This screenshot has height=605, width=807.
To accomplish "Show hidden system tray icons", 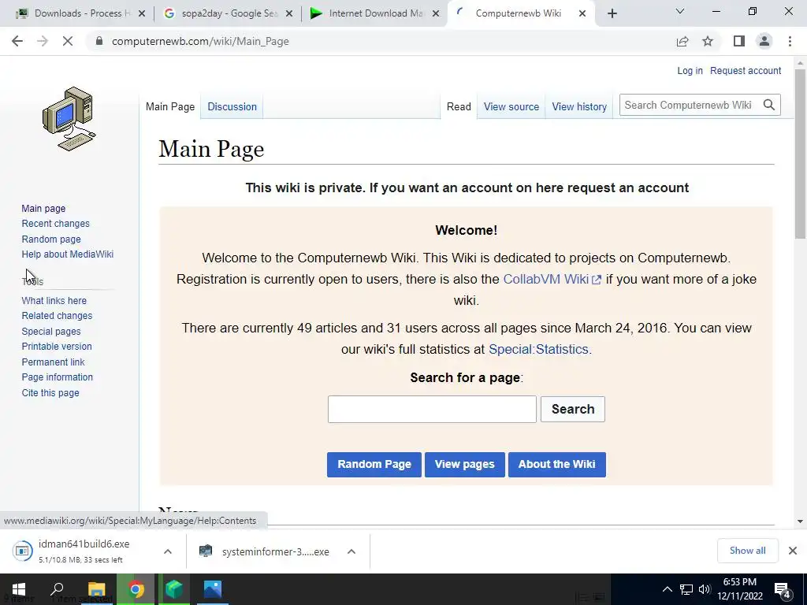I will [667, 589].
